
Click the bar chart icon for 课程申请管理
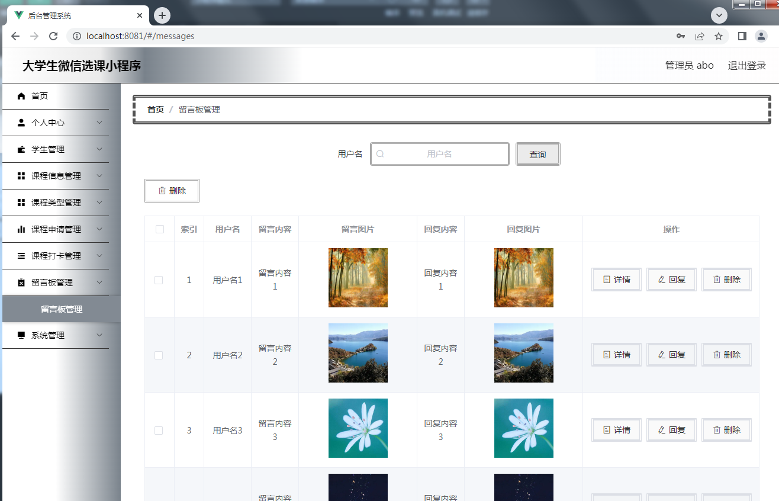click(21, 229)
